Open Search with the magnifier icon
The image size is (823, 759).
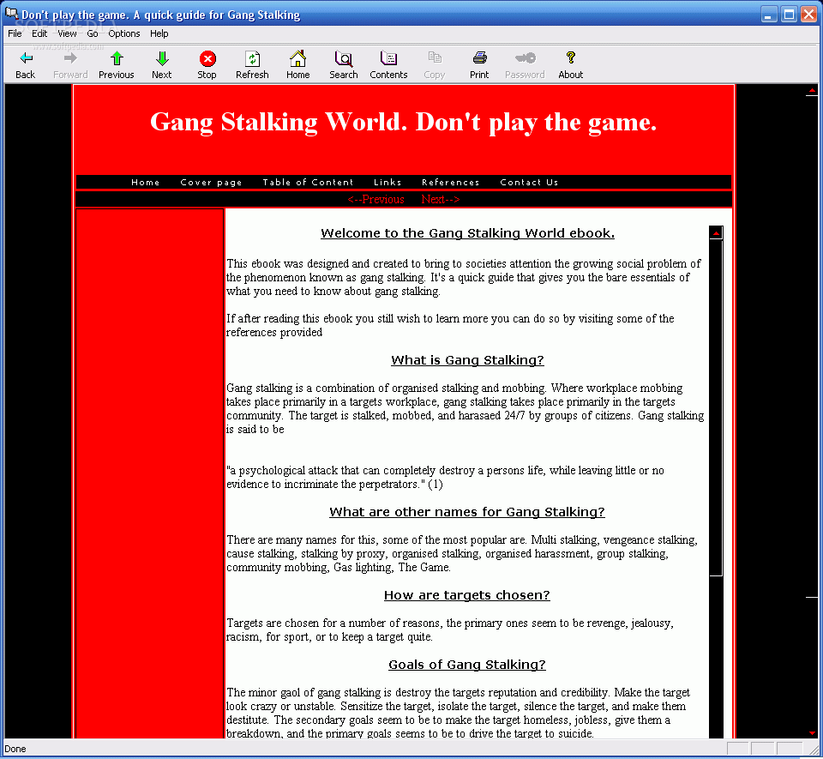point(343,58)
